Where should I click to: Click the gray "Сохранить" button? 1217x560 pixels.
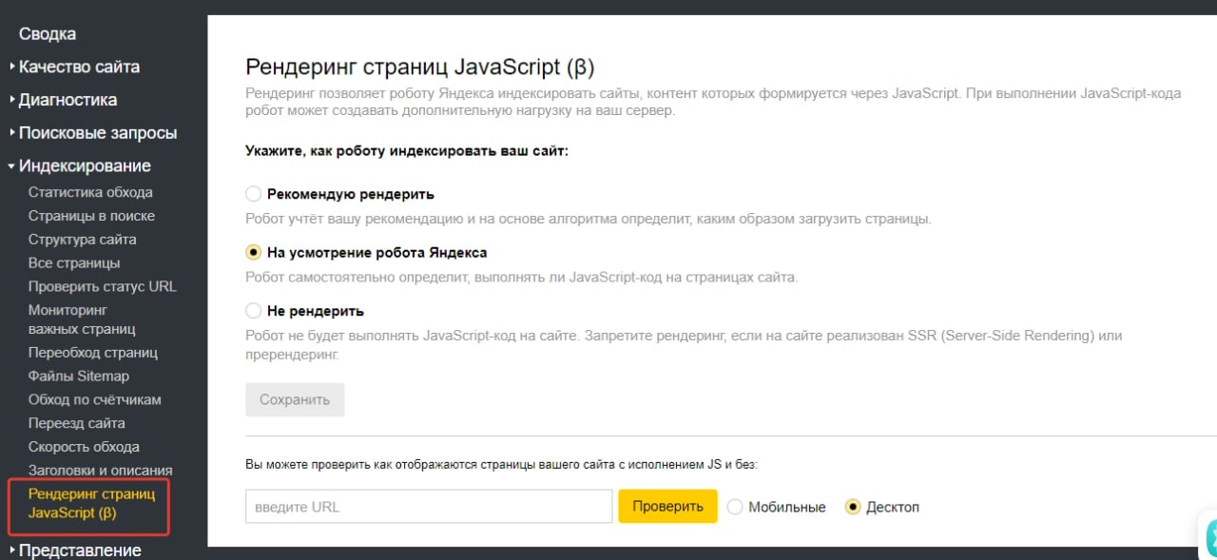[295, 399]
